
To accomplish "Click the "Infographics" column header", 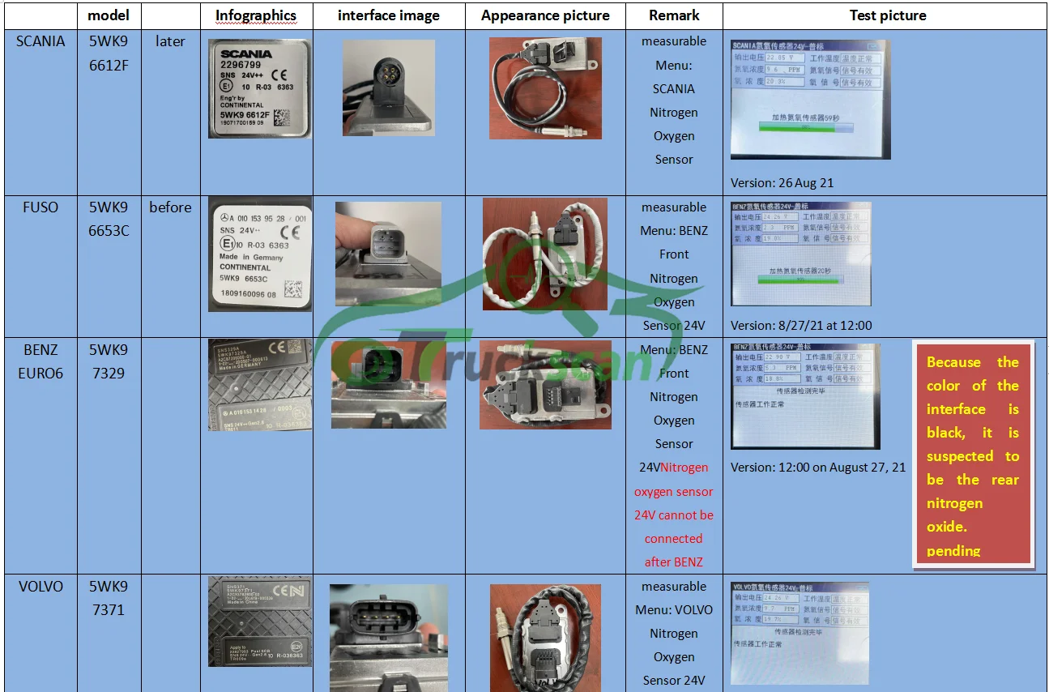I will (256, 15).
